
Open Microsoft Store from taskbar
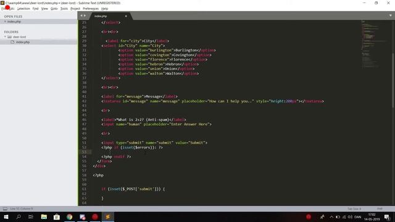tap(57, 216)
